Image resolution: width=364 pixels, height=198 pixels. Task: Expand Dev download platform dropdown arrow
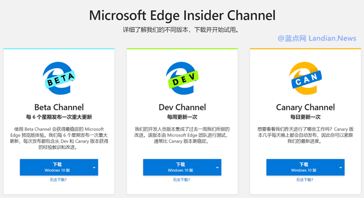coord(217,167)
